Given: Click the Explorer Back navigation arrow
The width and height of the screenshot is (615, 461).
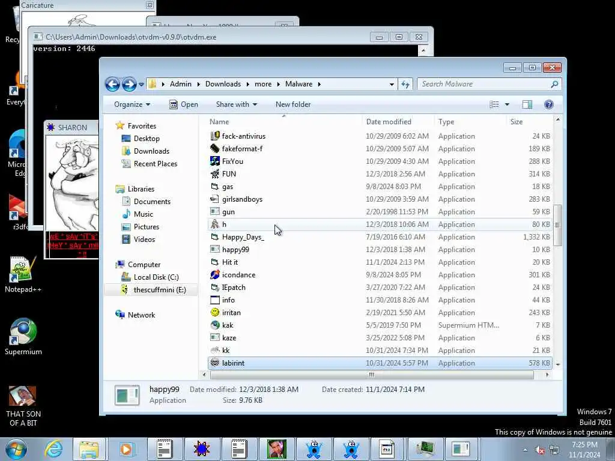Looking at the screenshot, I should click(x=112, y=84).
